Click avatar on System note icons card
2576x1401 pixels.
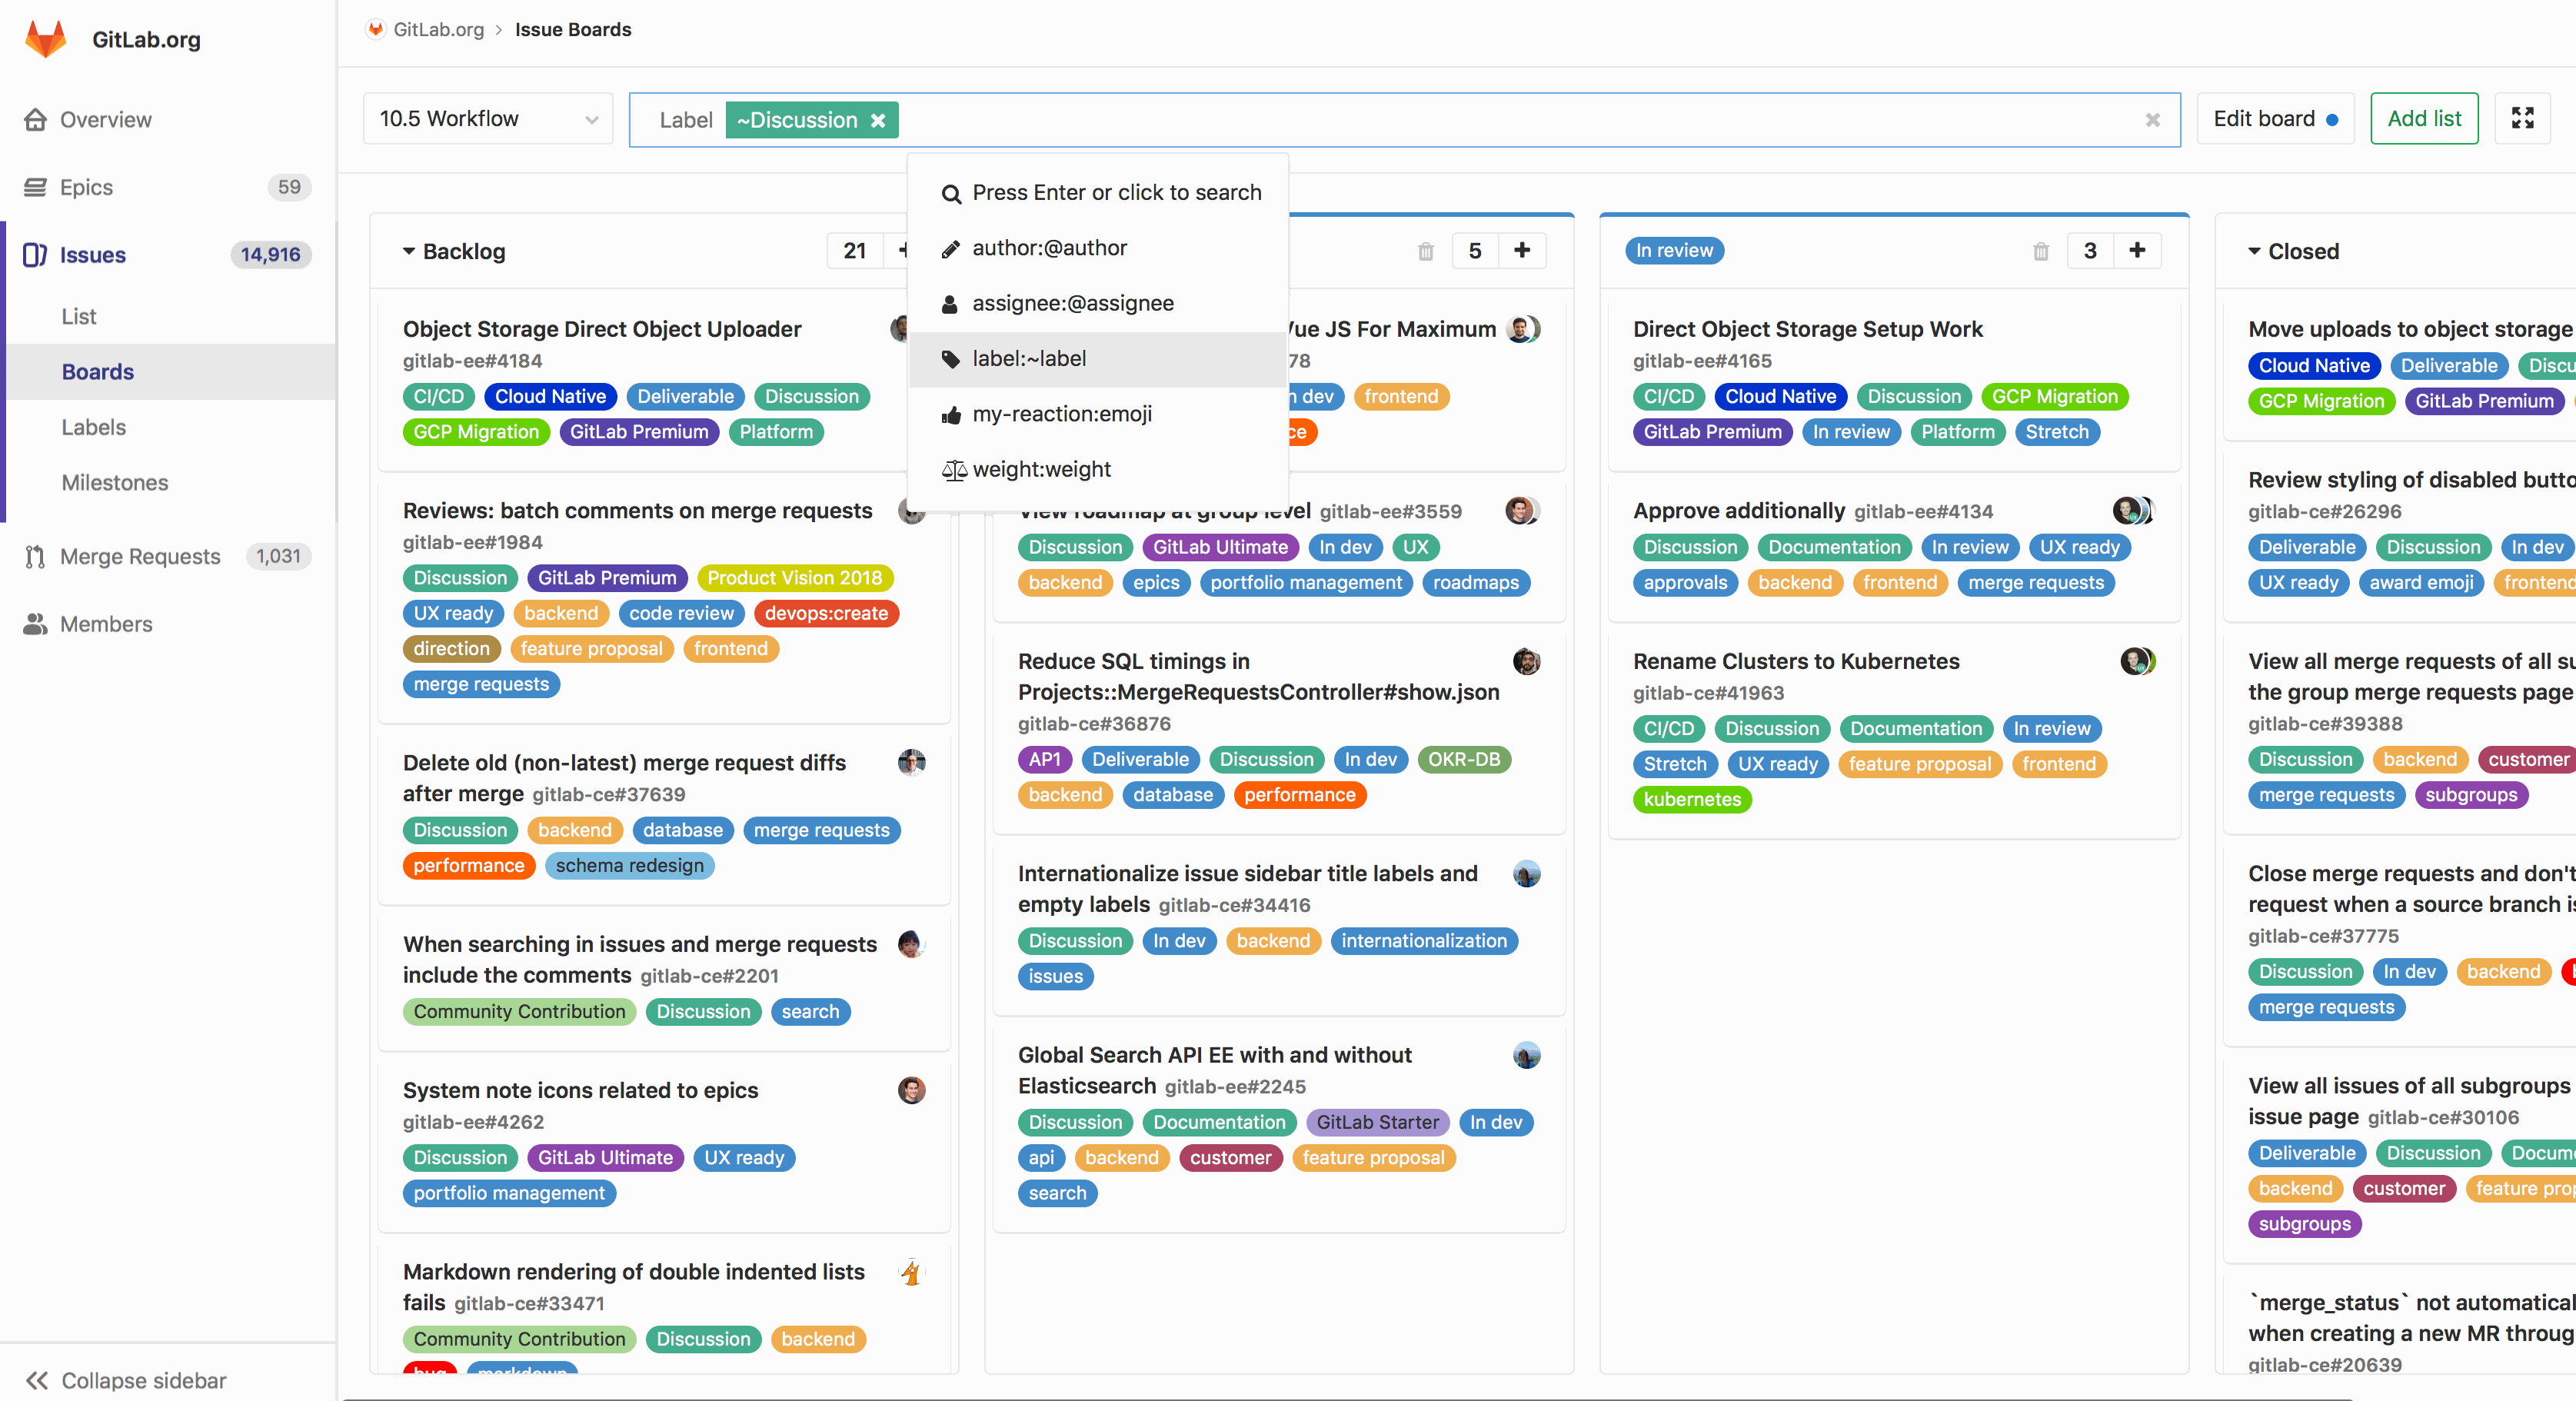pyautogui.click(x=911, y=1090)
